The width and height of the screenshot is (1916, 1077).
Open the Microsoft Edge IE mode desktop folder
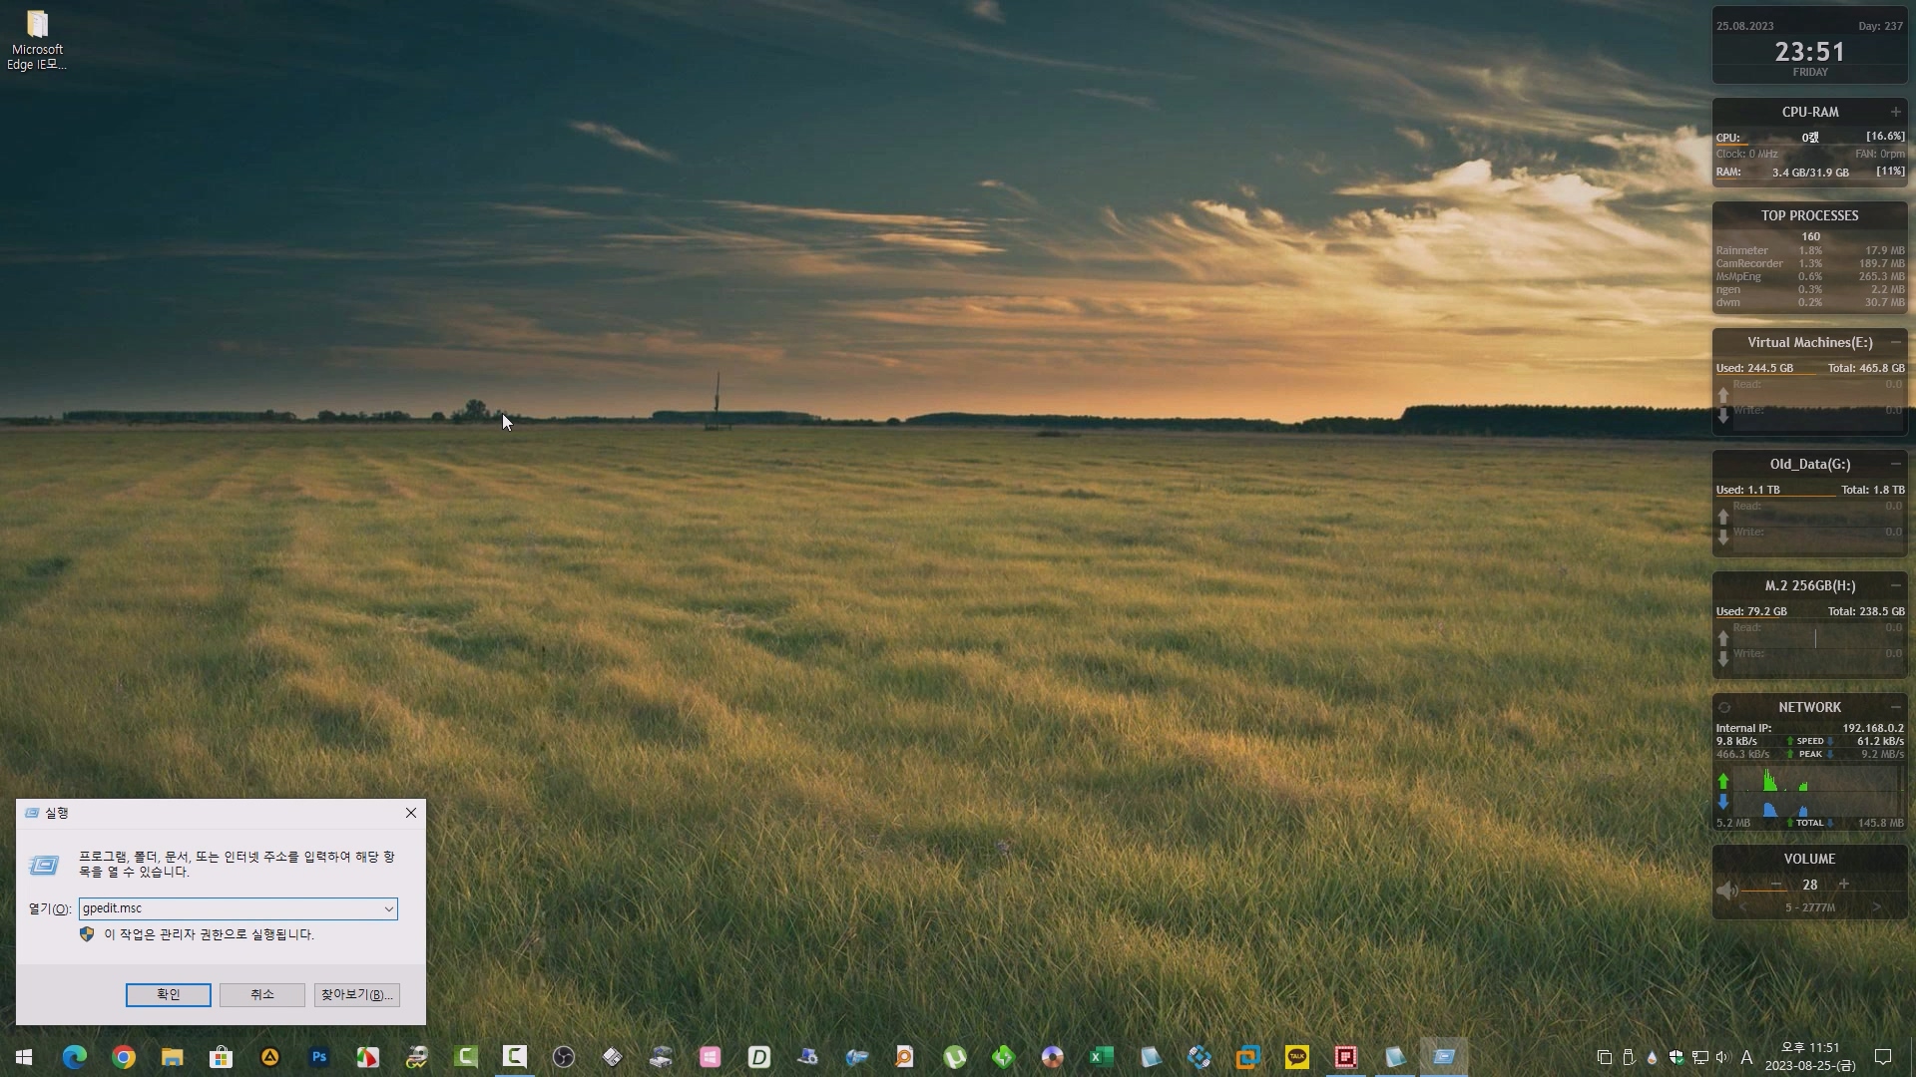37,40
